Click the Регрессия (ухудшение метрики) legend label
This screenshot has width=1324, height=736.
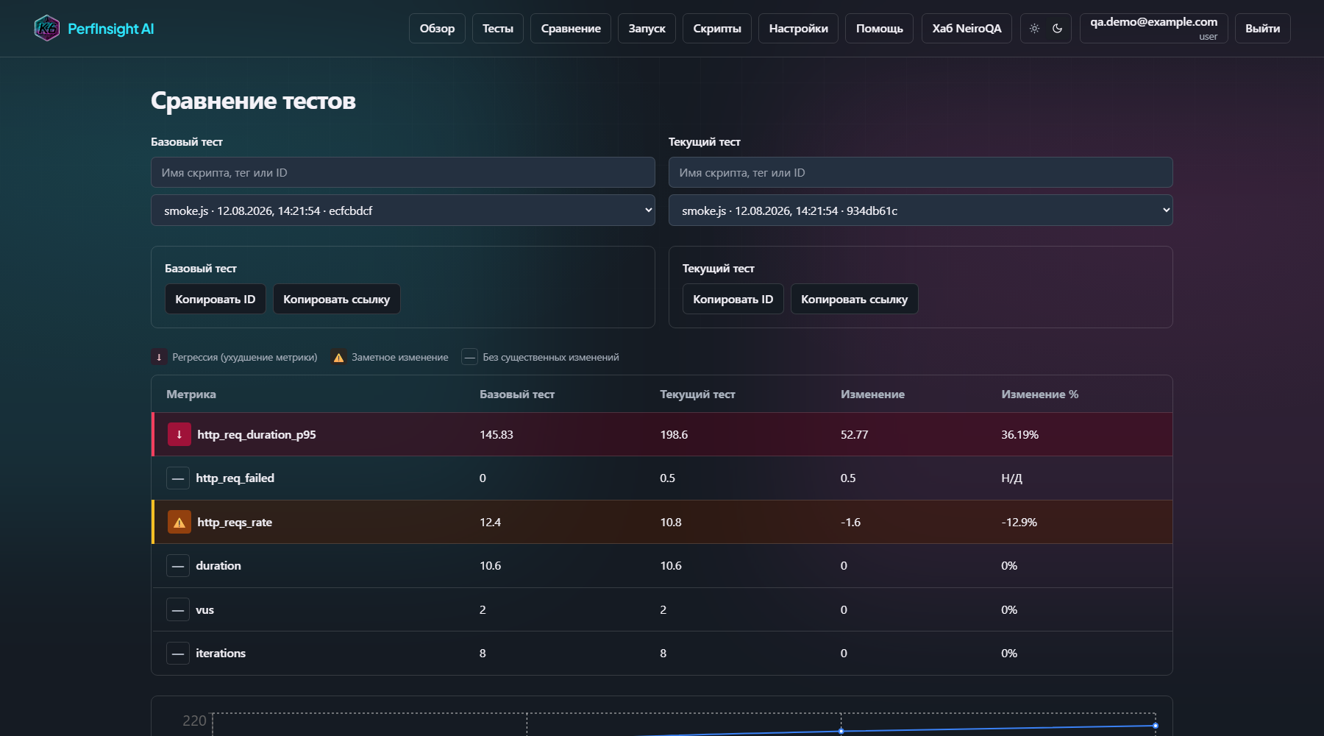pos(245,357)
